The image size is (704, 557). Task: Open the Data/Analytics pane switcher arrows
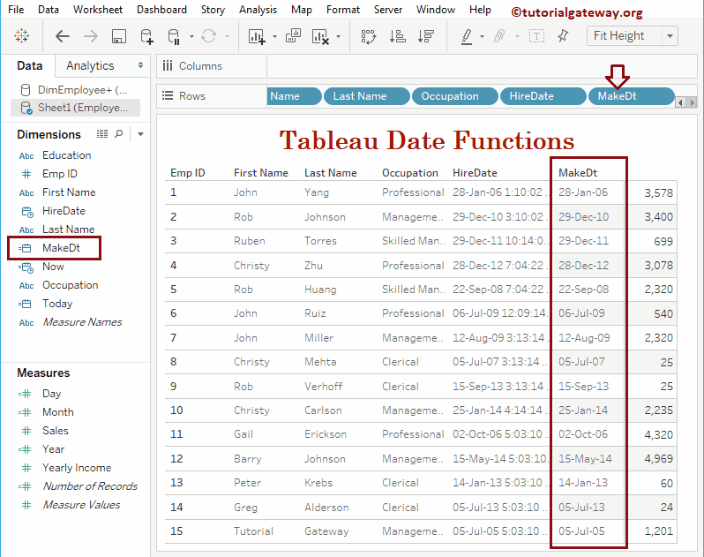click(140, 65)
